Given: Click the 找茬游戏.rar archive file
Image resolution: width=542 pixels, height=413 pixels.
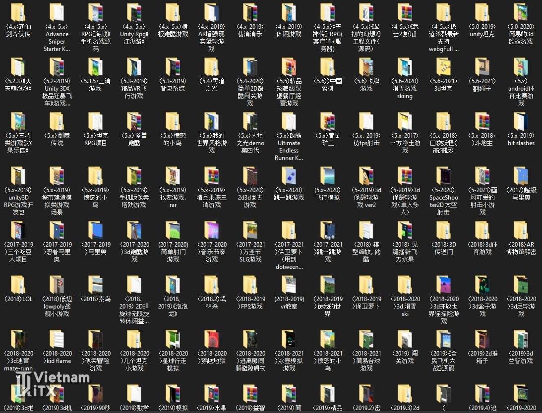Looking at the screenshot, I should pos(173,176).
